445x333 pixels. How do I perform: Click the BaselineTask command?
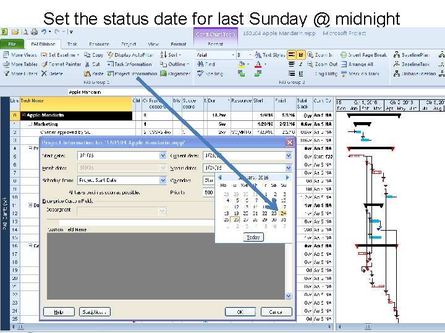tap(412, 64)
